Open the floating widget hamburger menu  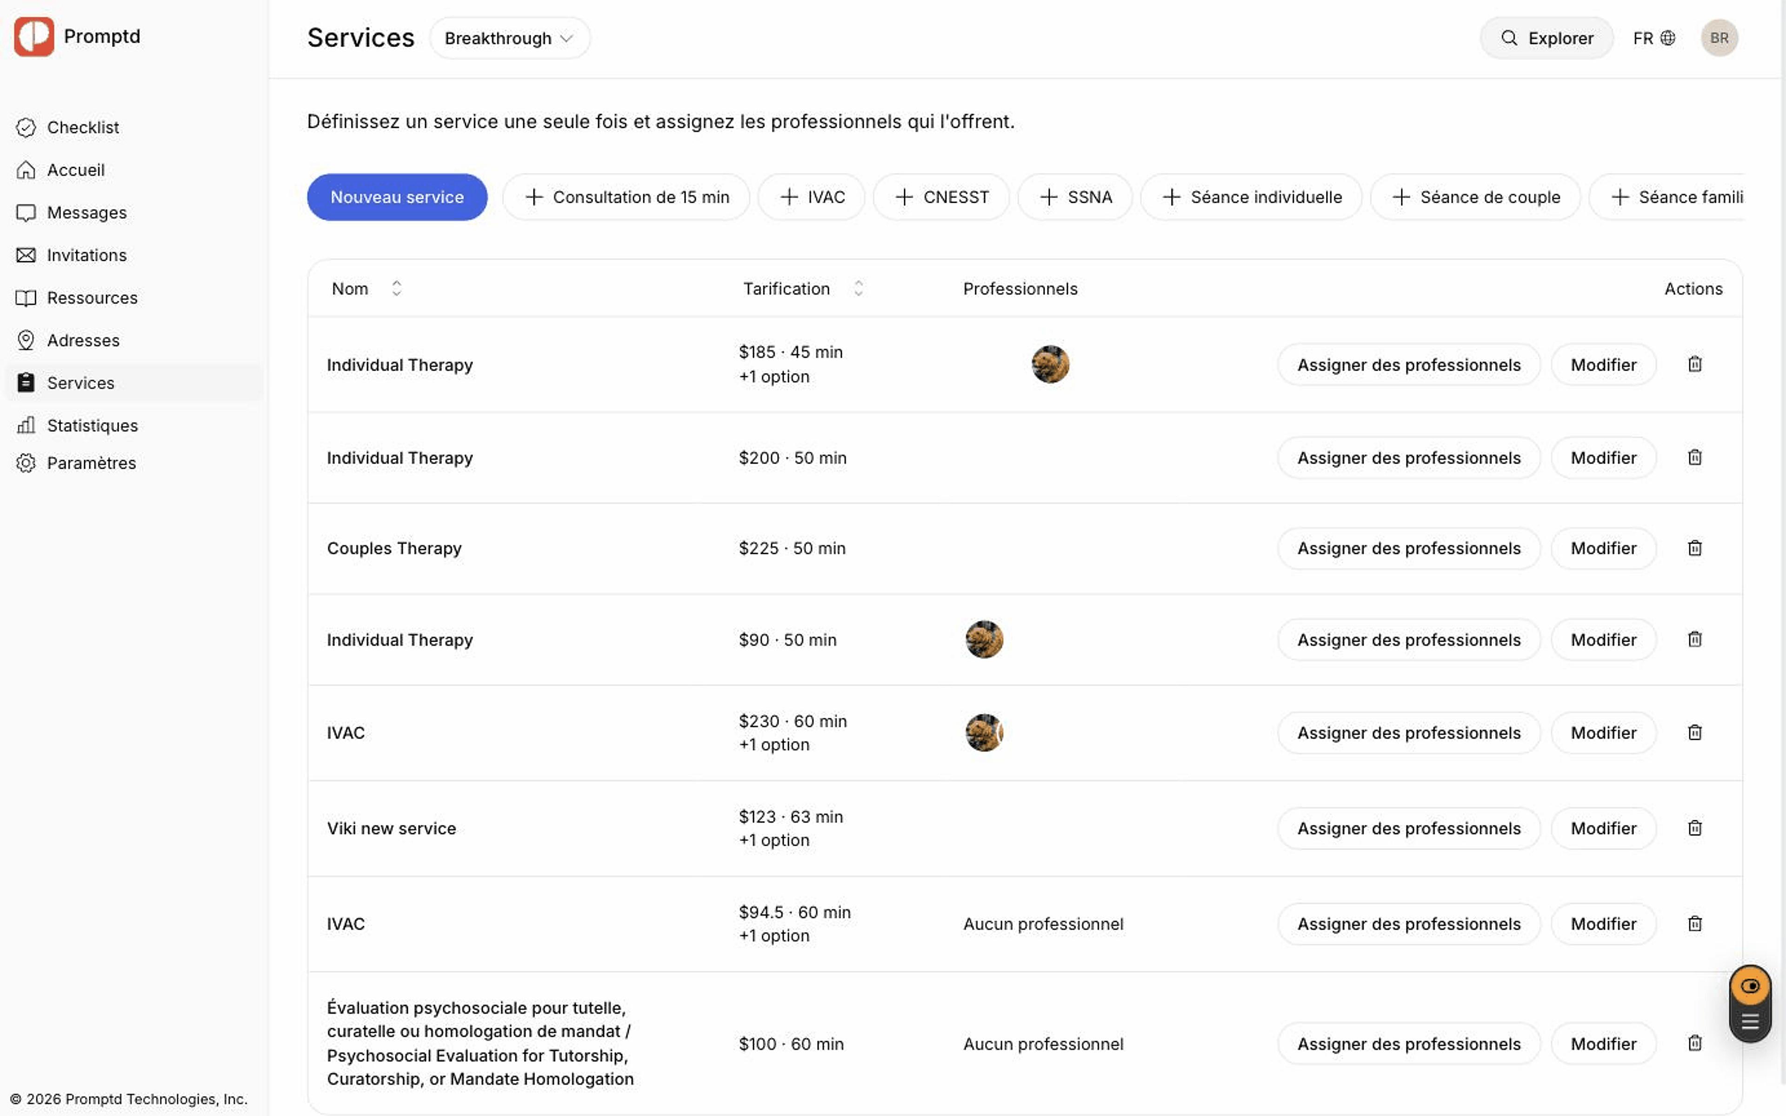[1750, 1022]
